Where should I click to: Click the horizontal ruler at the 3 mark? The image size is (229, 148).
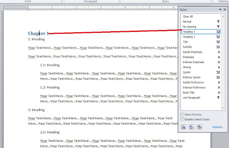click(101, 7)
